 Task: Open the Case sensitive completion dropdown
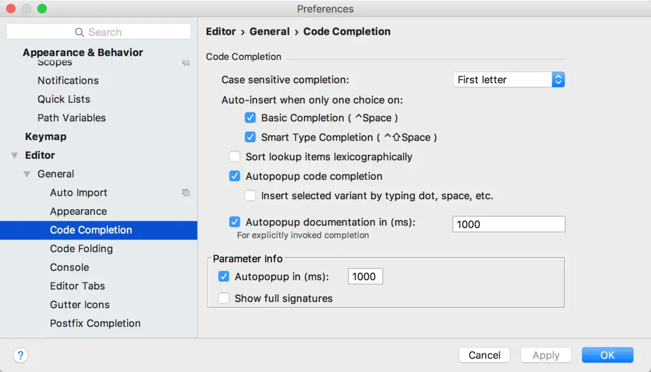tap(509, 80)
